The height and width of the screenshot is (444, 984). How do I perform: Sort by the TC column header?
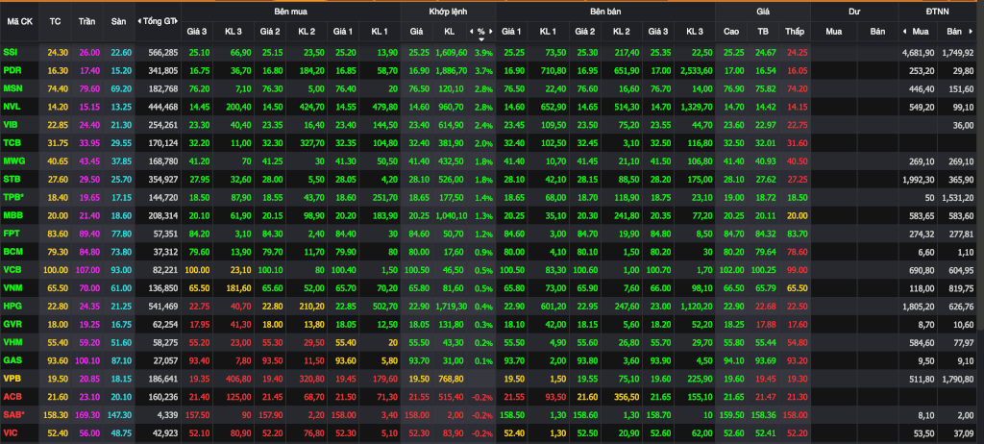click(x=55, y=21)
